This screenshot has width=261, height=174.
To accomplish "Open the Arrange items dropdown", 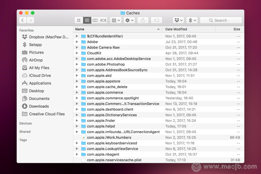I will [116, 20].
